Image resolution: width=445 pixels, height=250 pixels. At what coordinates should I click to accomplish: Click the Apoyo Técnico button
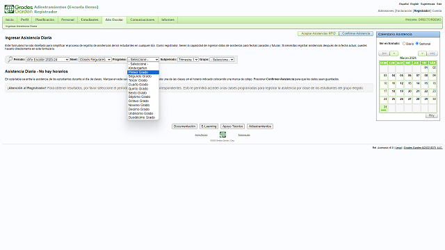coord(232,126)
